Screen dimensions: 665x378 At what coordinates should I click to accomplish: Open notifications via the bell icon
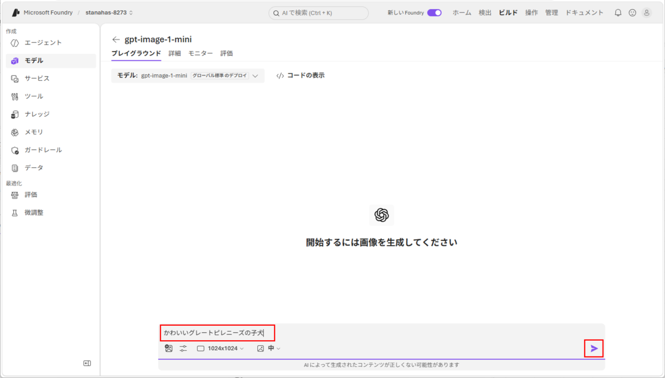tap(618, 13)
